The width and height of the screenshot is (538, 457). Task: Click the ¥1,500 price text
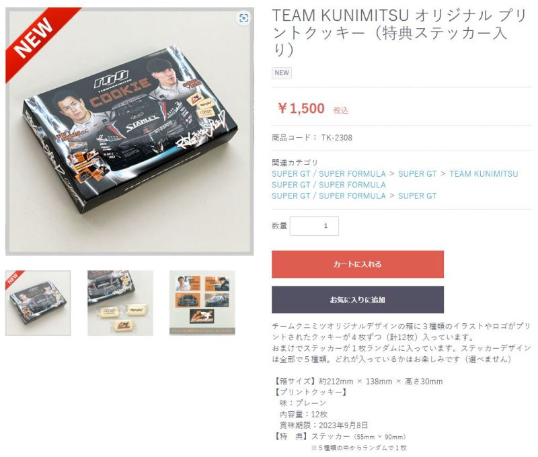(x=301, y=109)
